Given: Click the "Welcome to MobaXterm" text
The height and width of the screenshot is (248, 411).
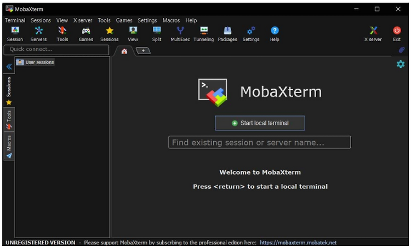Looking at the screenshot, I should point(260,172).
